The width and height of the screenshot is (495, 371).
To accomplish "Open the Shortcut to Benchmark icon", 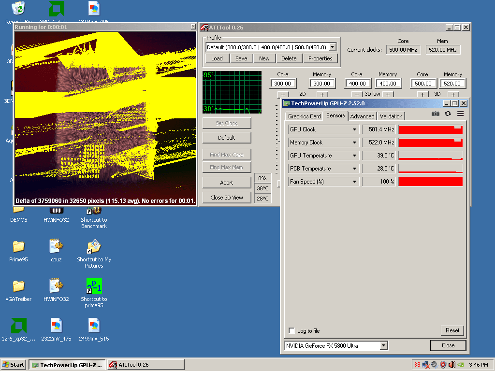I will (x=94, y=218).
